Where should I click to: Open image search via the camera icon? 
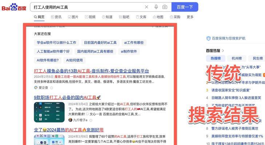click(165, 7)
